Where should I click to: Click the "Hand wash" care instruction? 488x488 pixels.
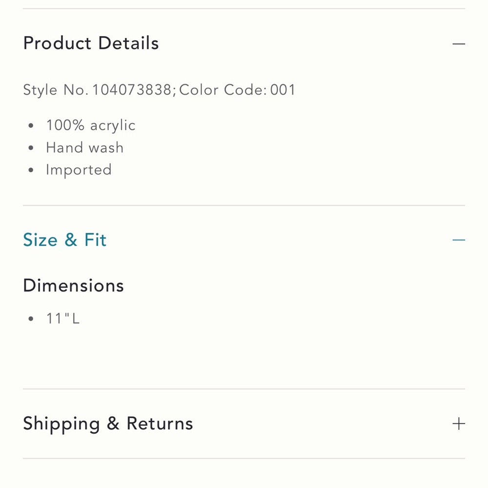click(84, 147)
